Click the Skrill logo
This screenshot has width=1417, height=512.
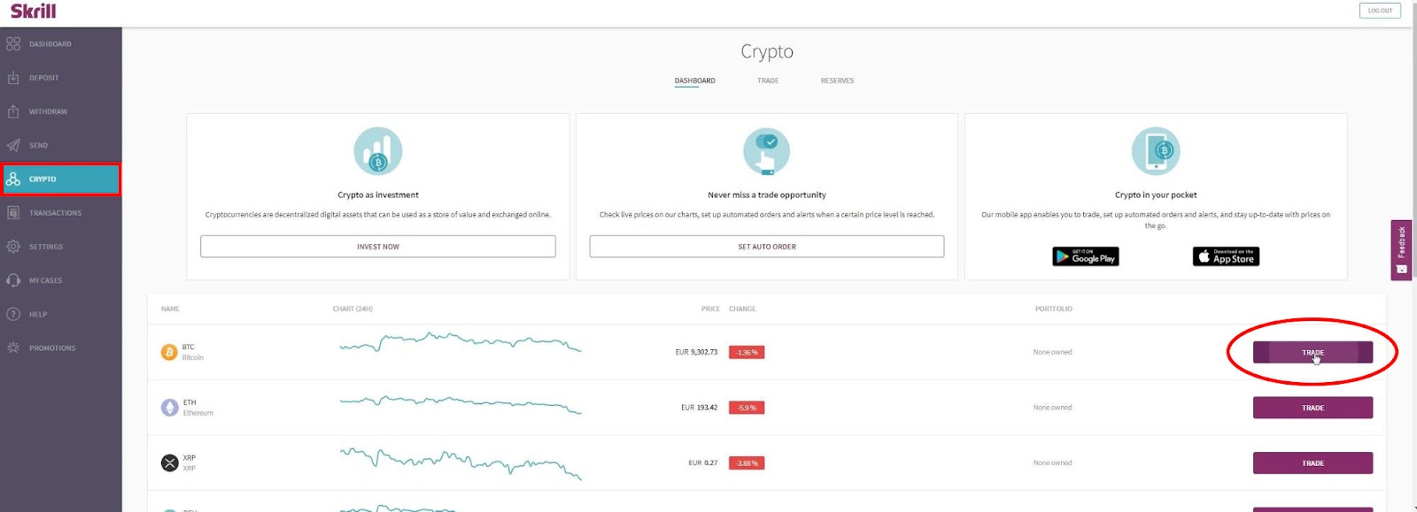(x=33, y=11)
